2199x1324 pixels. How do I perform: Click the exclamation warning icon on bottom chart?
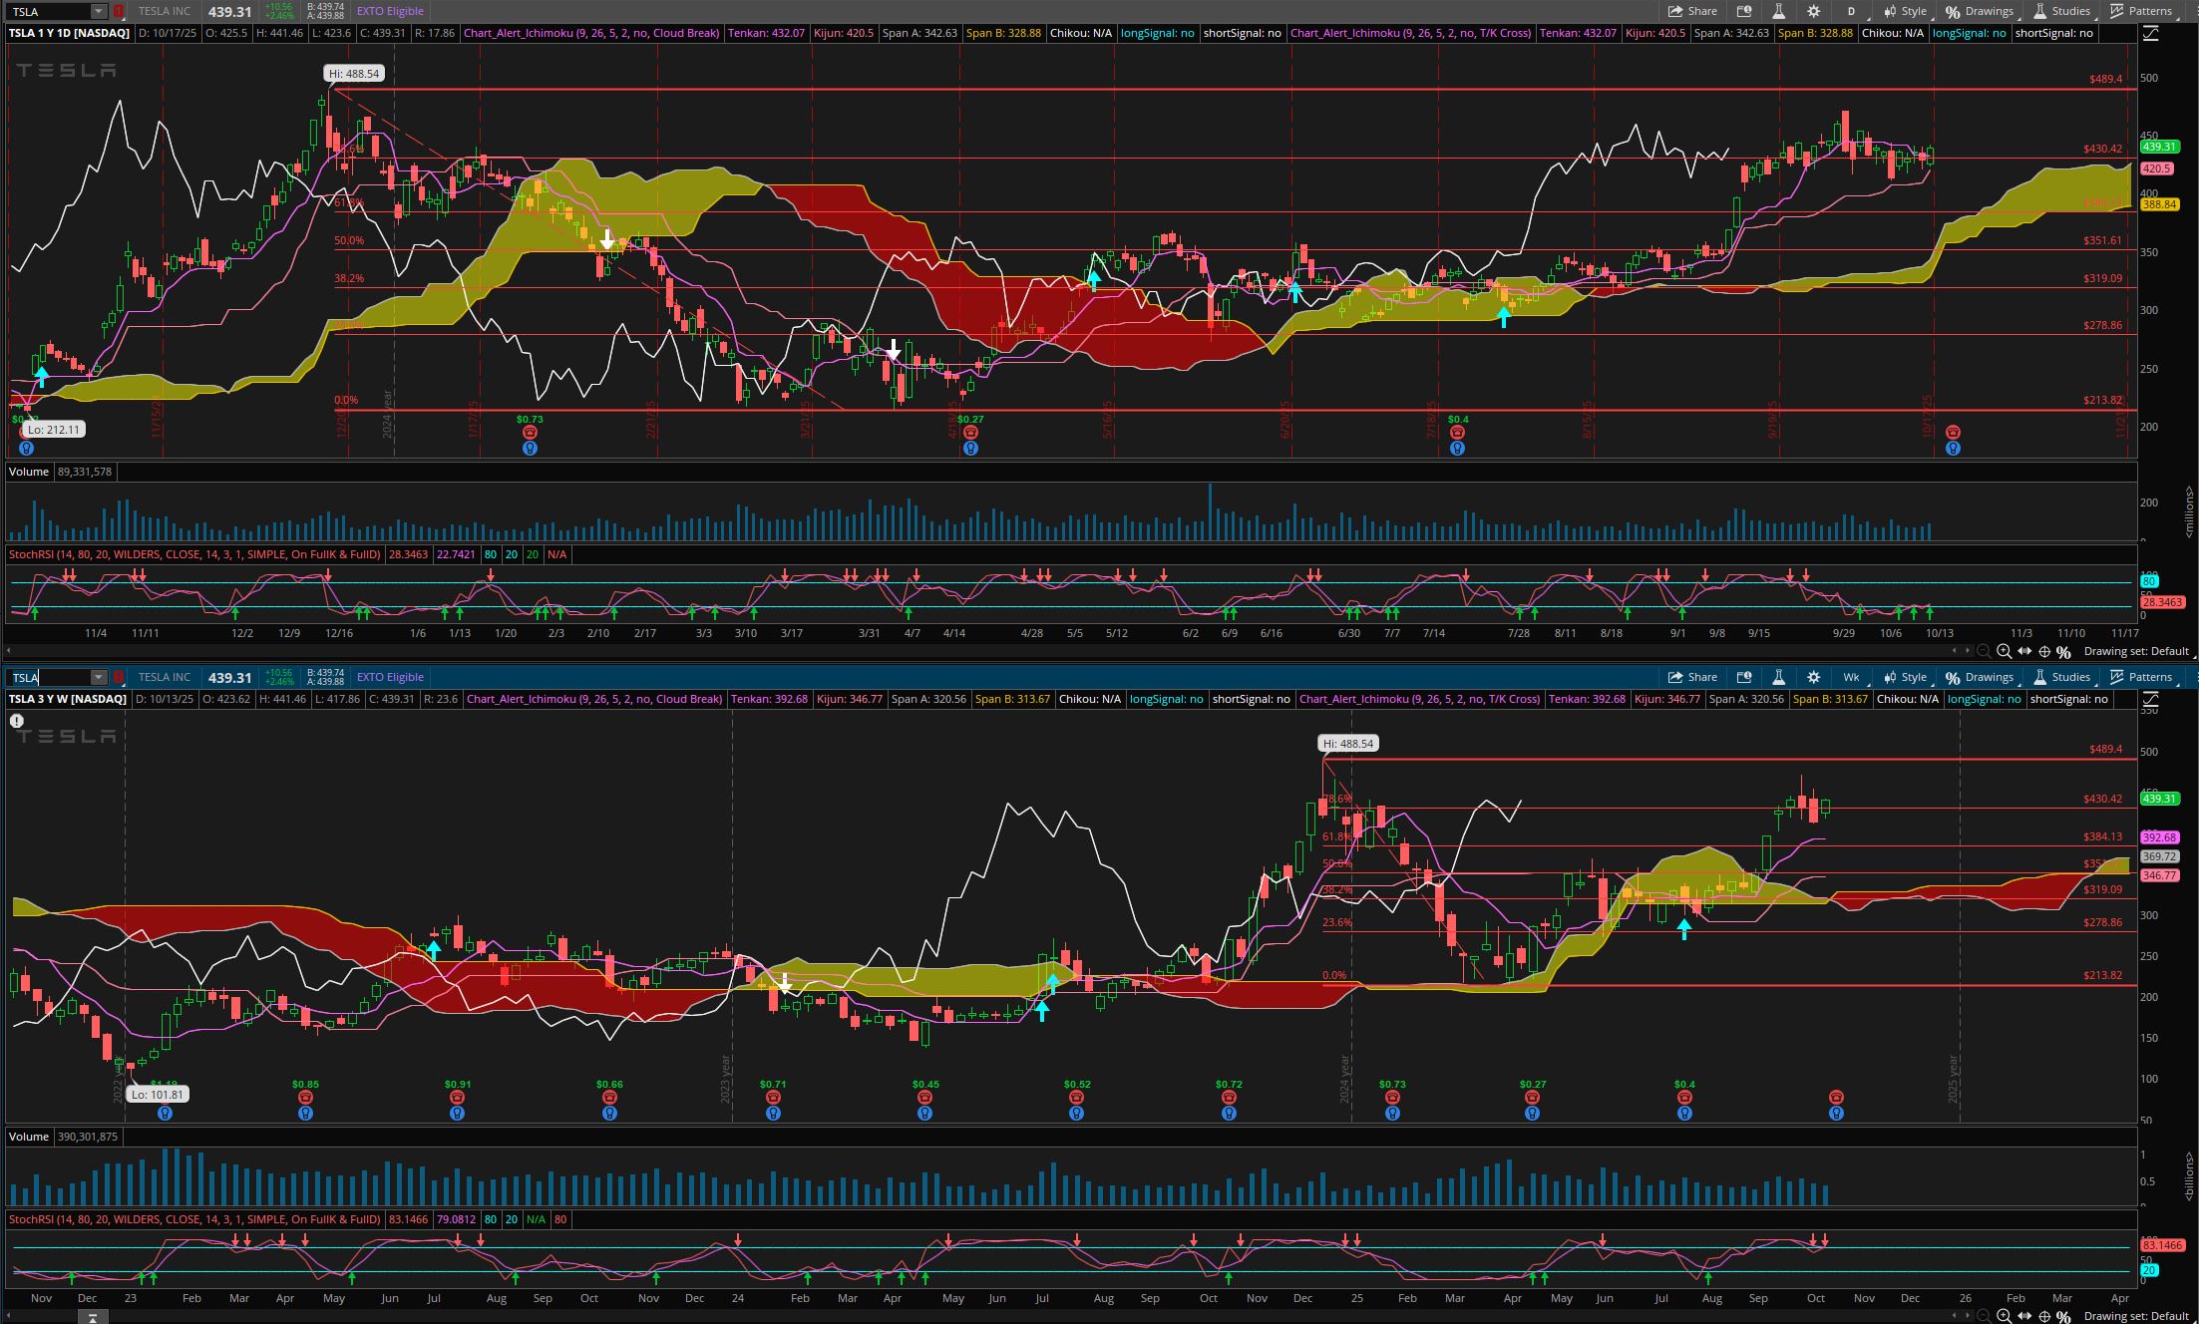17,720
